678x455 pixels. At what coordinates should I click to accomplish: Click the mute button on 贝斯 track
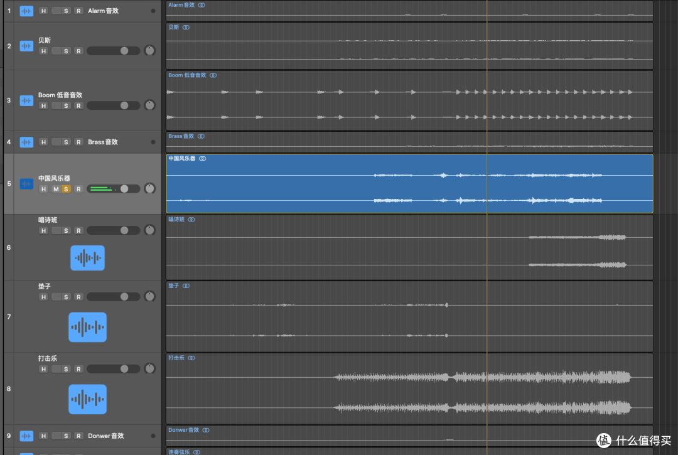tap(56, 51)
